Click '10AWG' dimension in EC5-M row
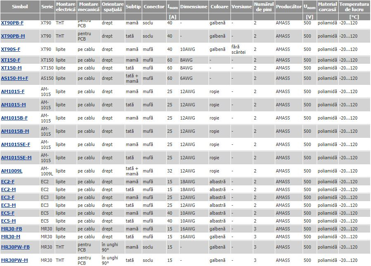Image resolution: width=371 pixels, height=266 pixels. (x=188, y=221)
